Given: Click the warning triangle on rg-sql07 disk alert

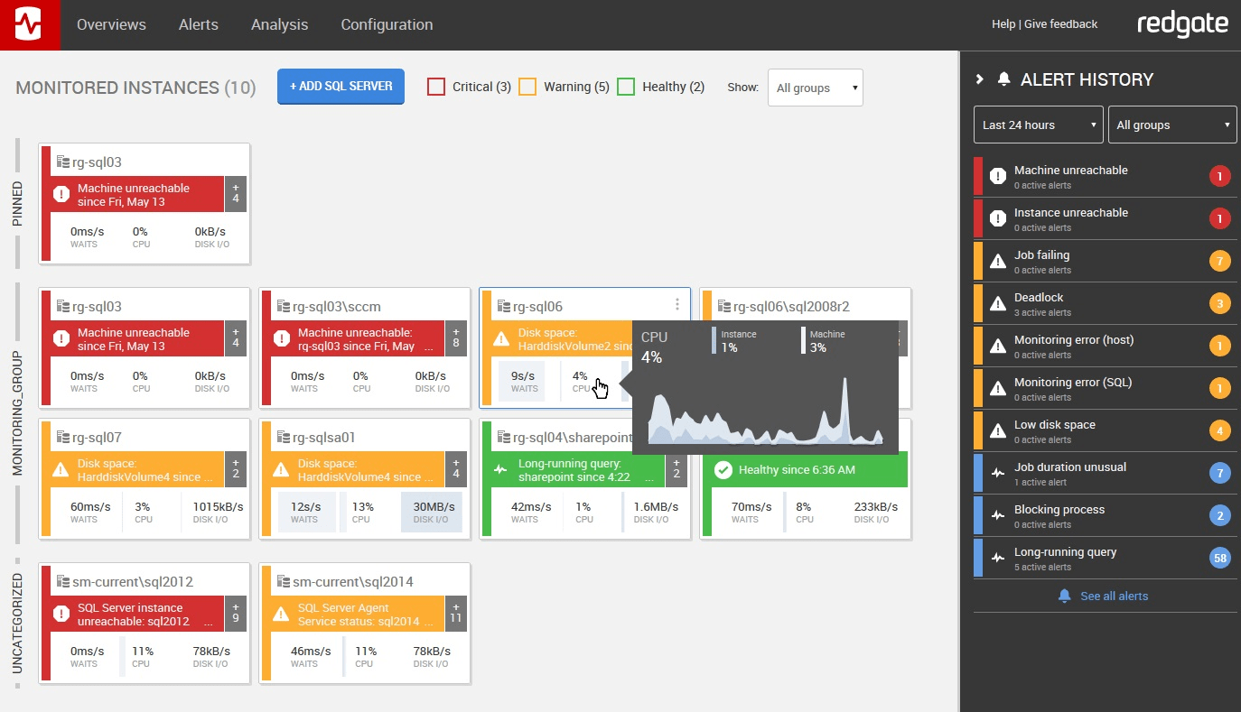Looking at the screenshot, I should (59, 468).
